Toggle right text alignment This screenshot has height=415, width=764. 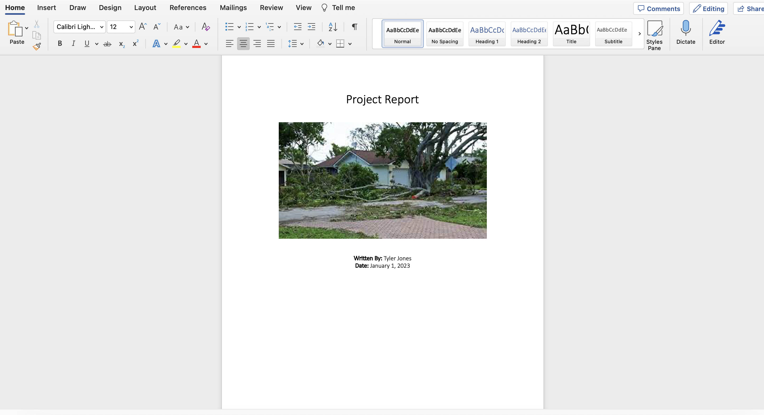[257, 43]
